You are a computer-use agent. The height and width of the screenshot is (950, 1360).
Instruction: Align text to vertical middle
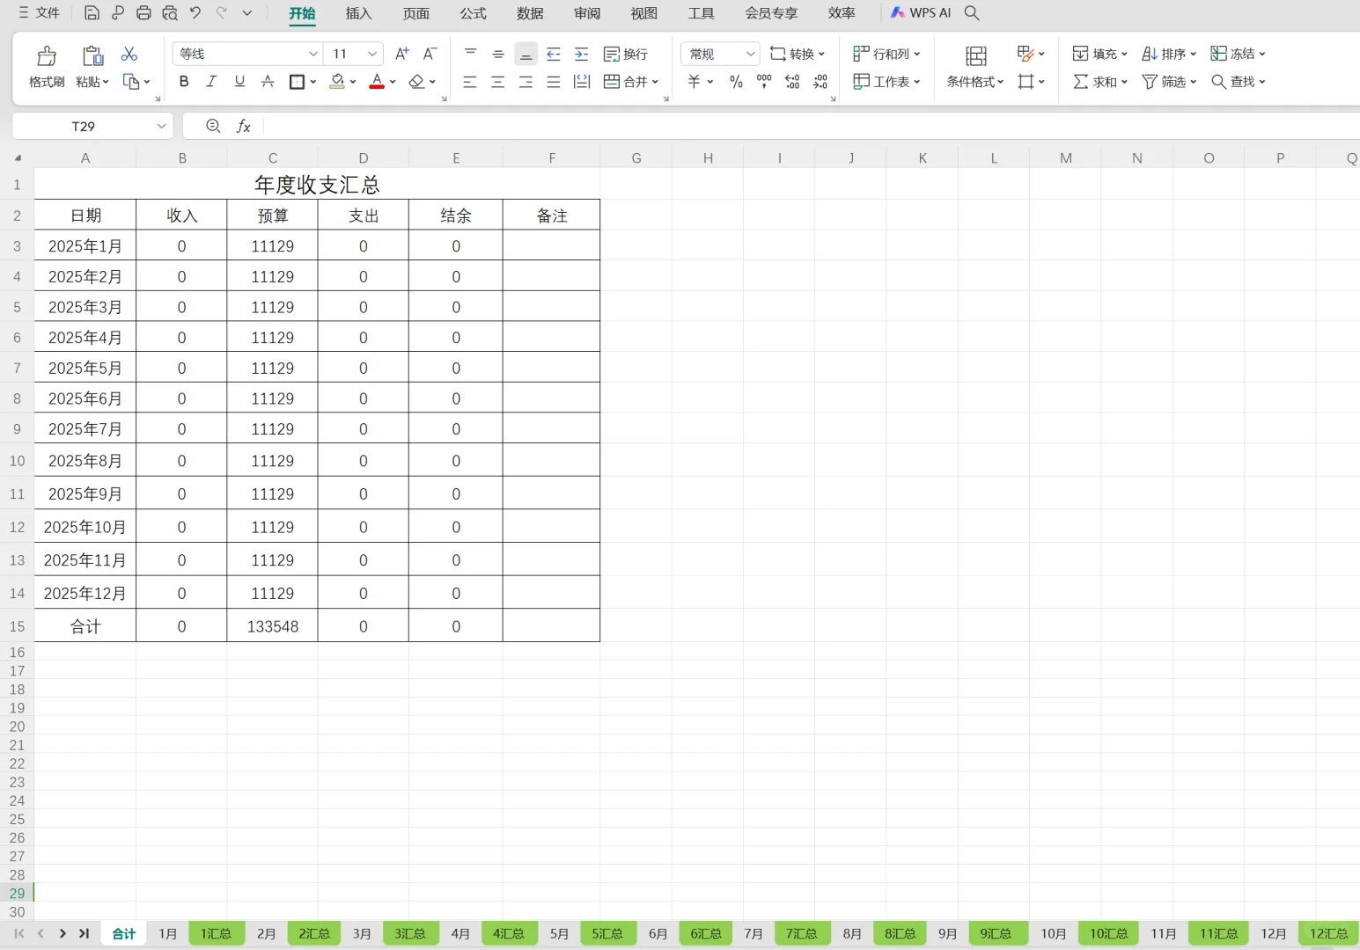498,54
